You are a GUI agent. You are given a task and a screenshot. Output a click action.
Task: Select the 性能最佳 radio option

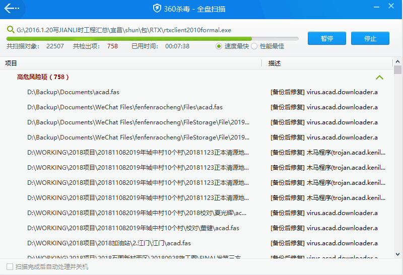click(254, 46)
